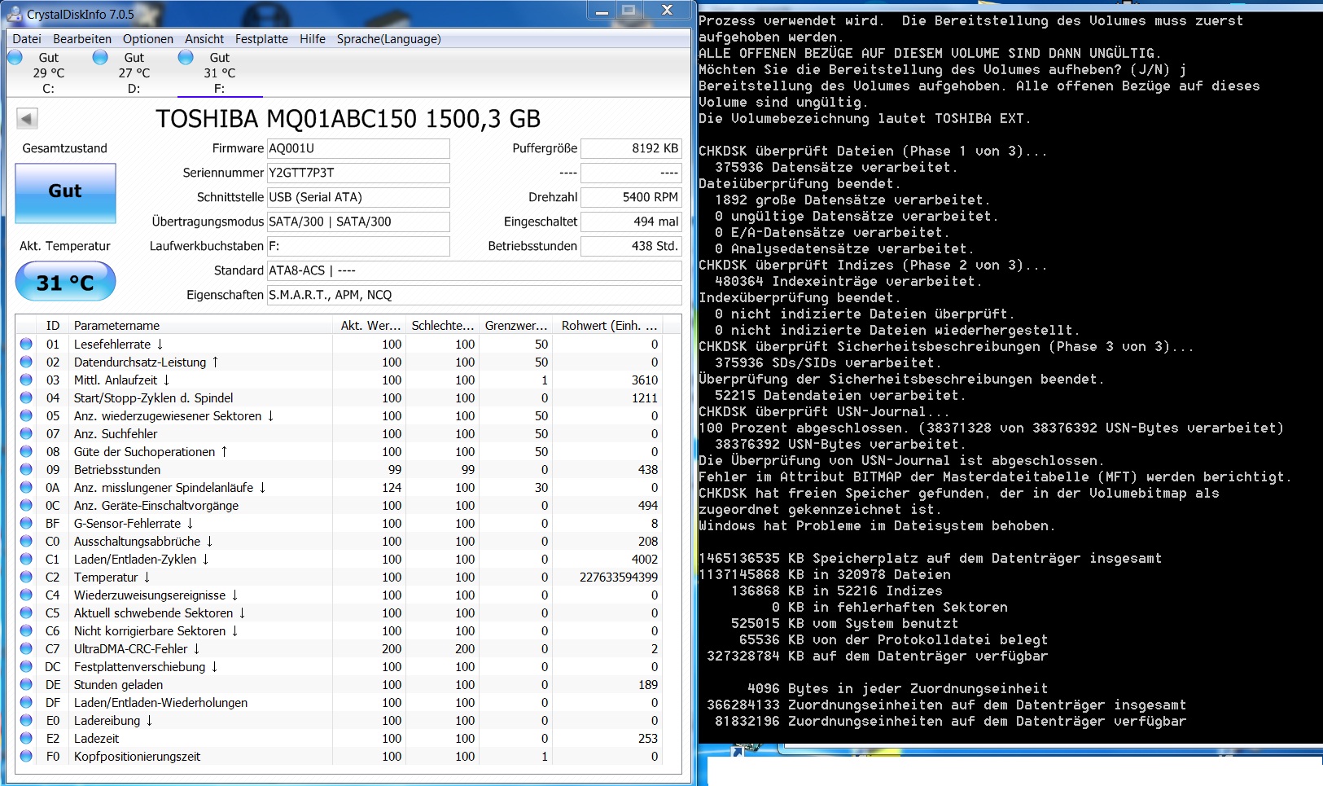Click status orb of UltraDMA-CRC-Fehler row

pos(26,648)
